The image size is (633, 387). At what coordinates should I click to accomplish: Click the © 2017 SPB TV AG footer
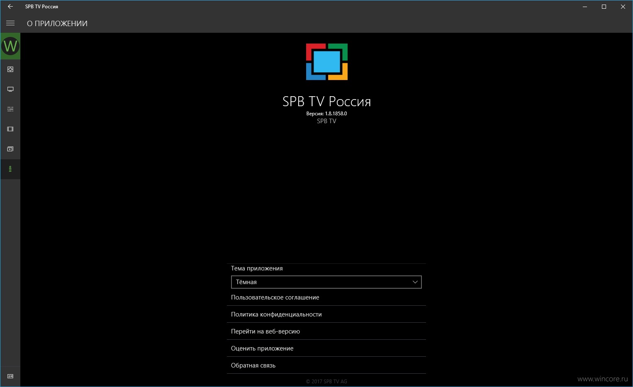326,382
